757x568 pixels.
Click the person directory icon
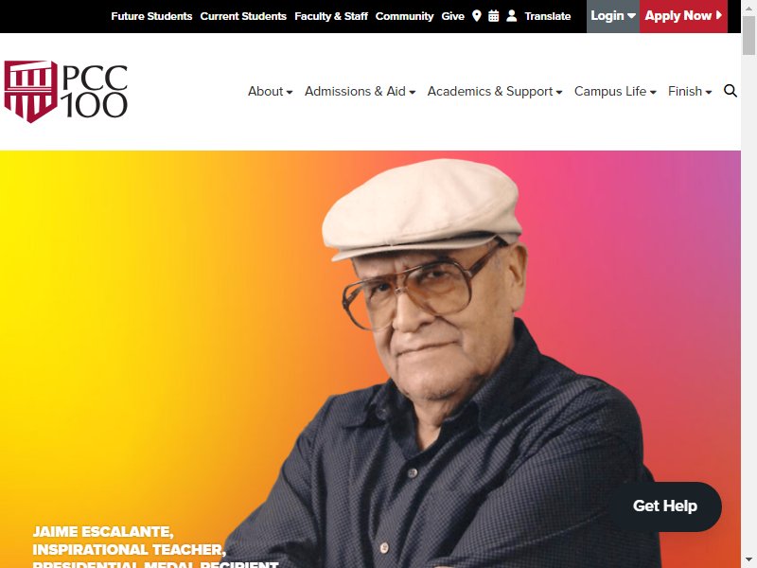tap(512, 16)
